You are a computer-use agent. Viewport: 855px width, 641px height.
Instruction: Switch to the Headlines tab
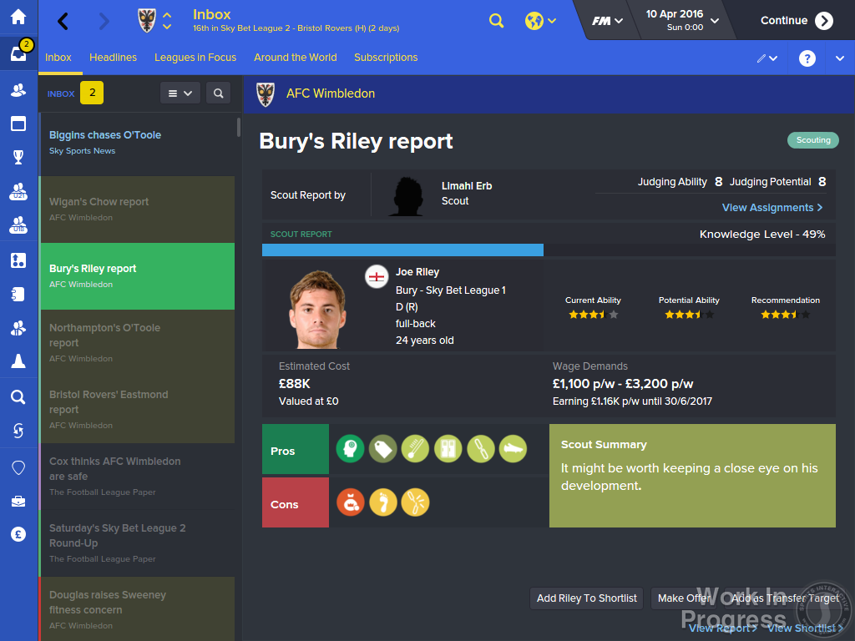[x=113, y=58]
